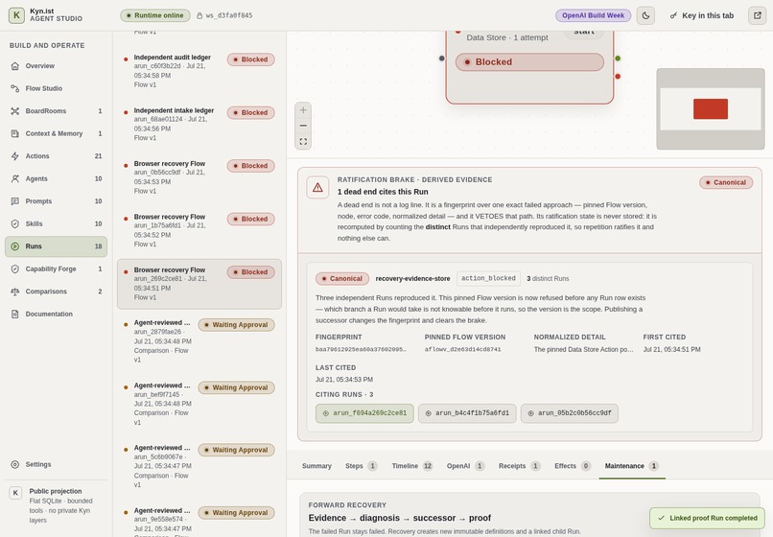Click the Runs play icon
Viewport: 773px width, 537px height.
[15, 246]
